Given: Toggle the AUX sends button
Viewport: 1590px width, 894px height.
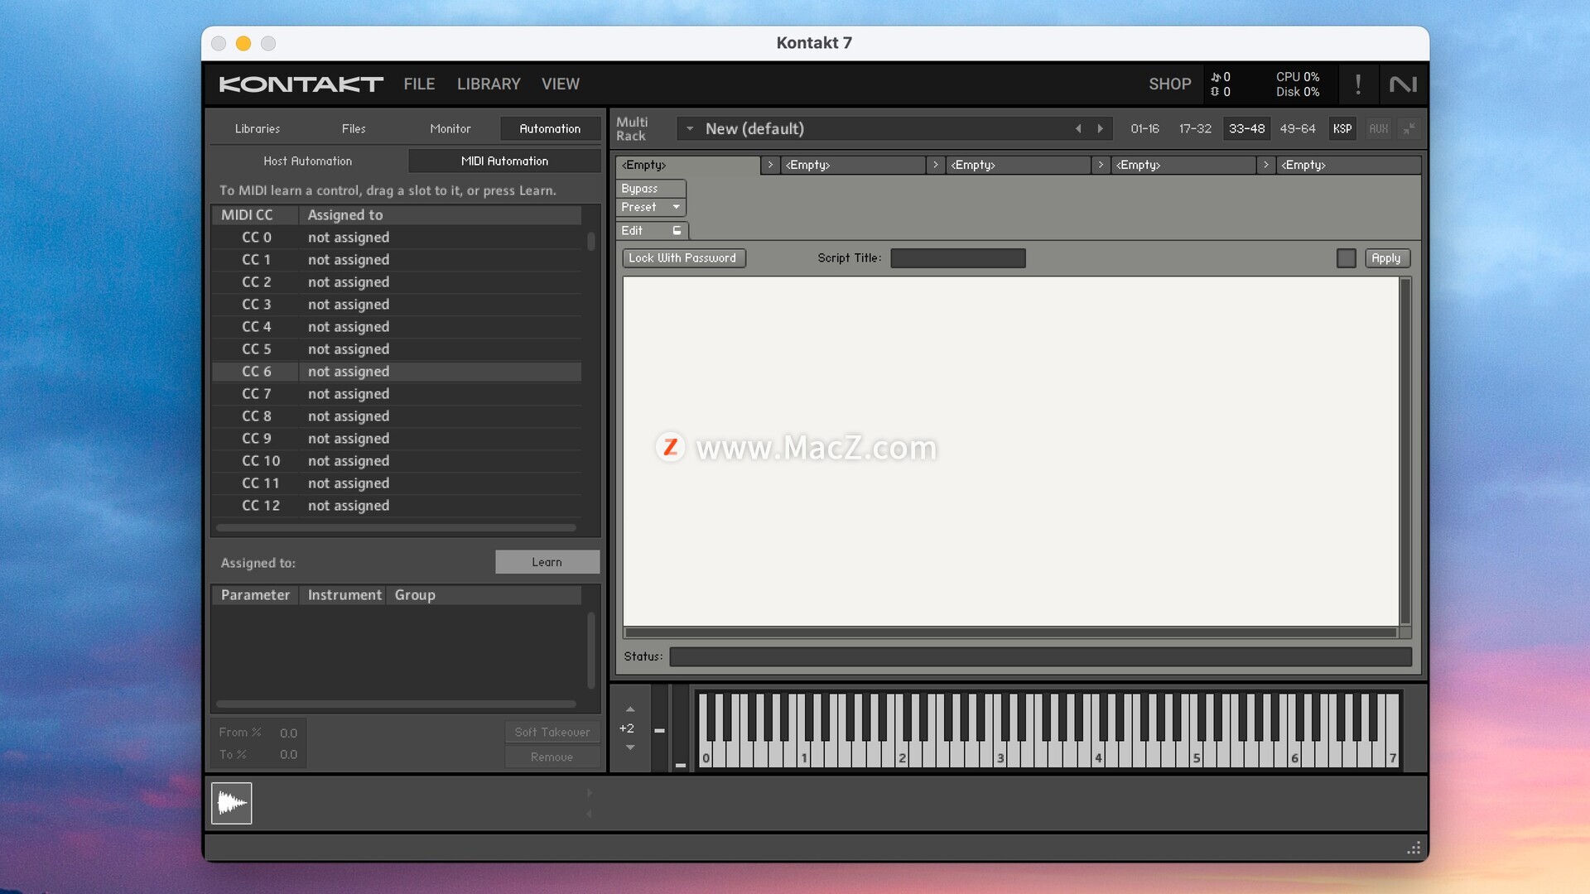Looking at the screenshot, I should click(1378, 128).
